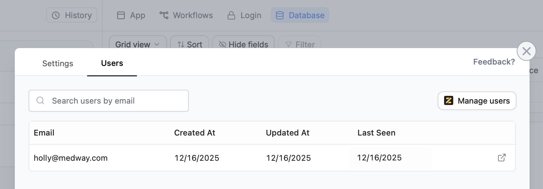Click the Manage users button
Screen dimensions: 543x189
[x=477, y=101]
